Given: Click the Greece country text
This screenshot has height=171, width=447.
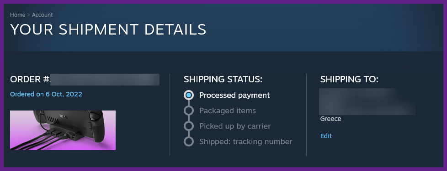Looking at the screenshot, I should 330,119.
